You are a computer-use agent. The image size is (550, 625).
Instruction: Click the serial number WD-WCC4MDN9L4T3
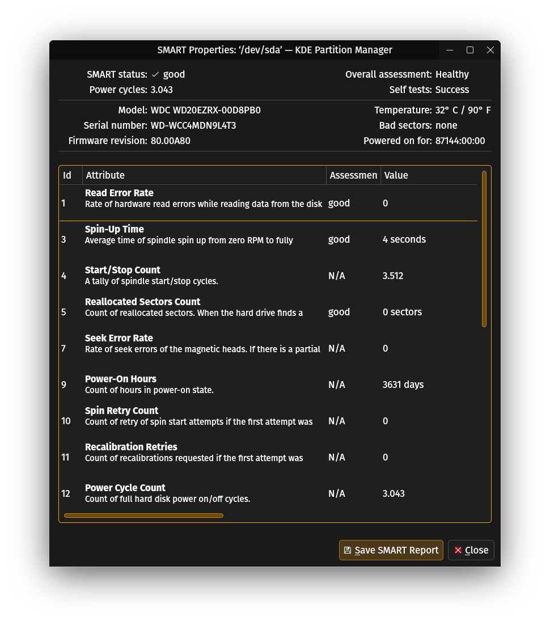tap(193, 125)
